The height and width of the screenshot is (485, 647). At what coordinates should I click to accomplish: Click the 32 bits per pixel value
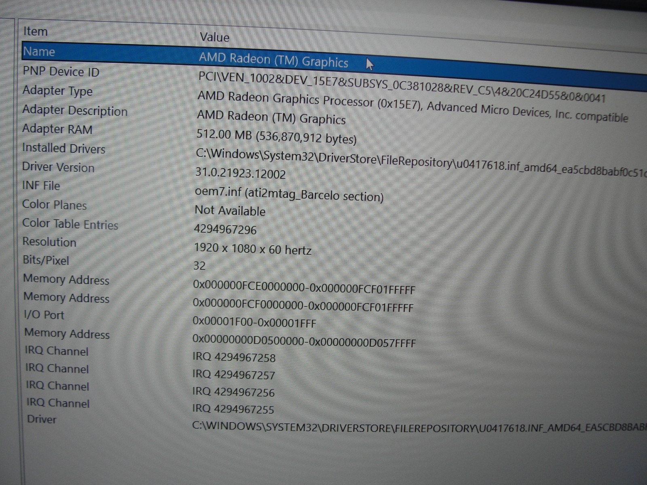click(199, 265)
